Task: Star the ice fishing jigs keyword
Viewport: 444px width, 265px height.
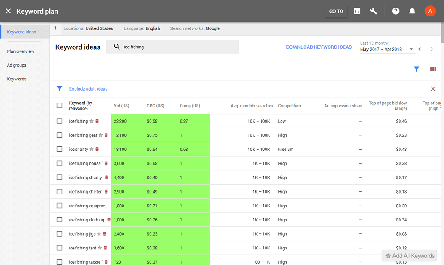Action: (99, 233)
